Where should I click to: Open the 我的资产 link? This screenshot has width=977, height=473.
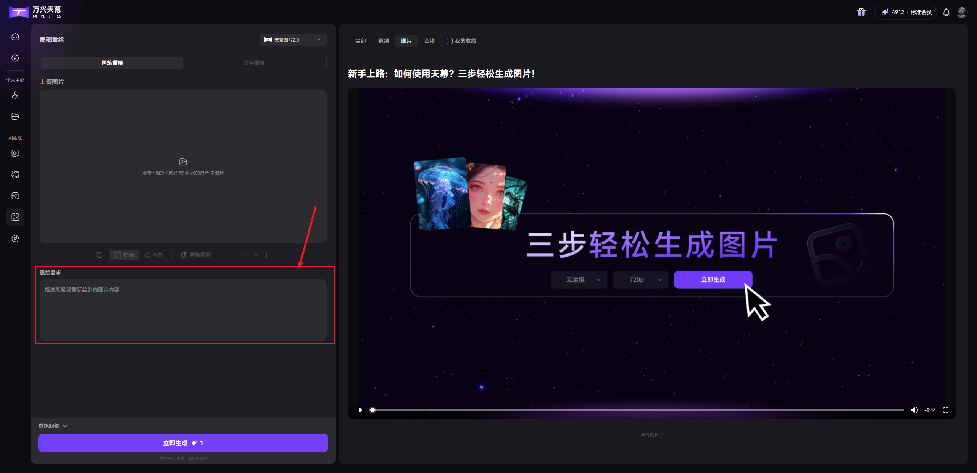[200, 173]
